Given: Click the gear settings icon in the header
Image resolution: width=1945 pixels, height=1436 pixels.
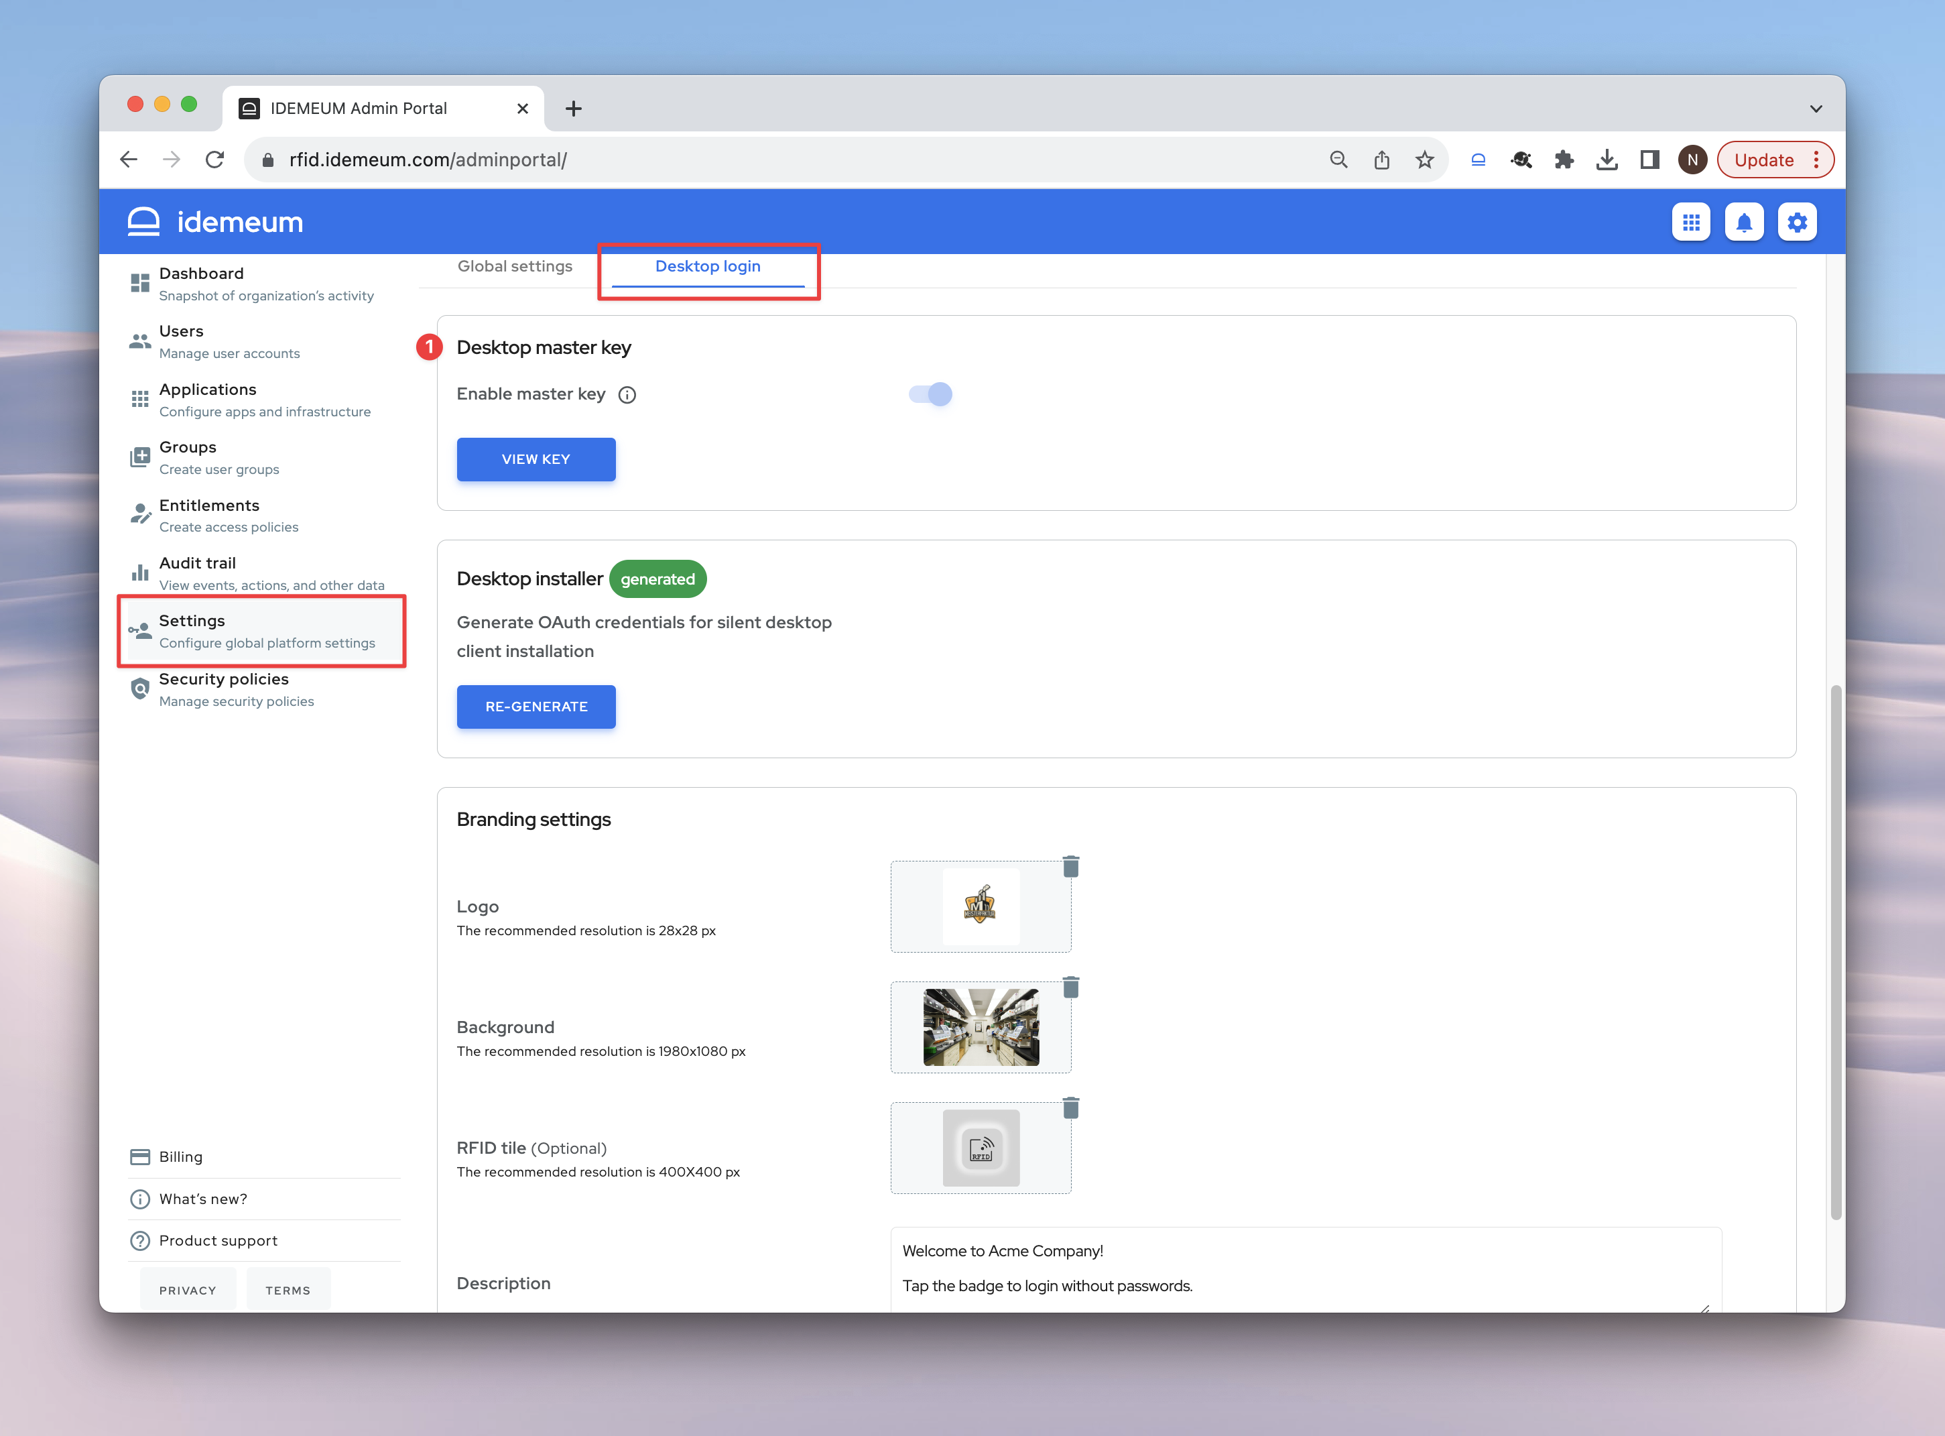Looking at the screenshot, I should [x=1796, y=223].
